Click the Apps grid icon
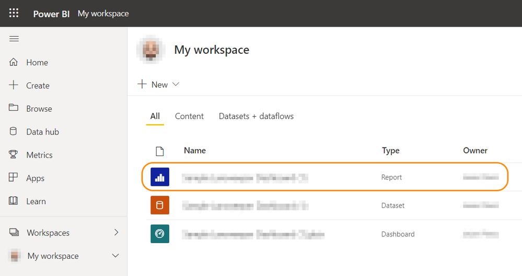 (x=14, y=178)
